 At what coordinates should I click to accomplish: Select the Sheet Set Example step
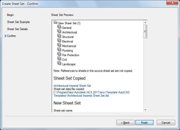[18, 22]
